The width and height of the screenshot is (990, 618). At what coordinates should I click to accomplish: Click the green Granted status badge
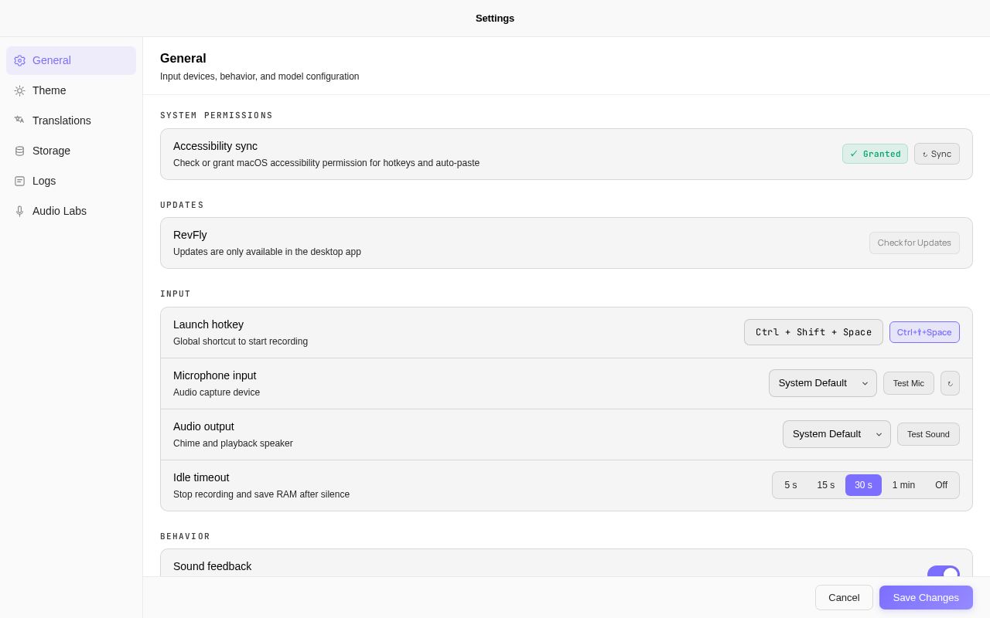pyautogui.click(x=875, y=154)
